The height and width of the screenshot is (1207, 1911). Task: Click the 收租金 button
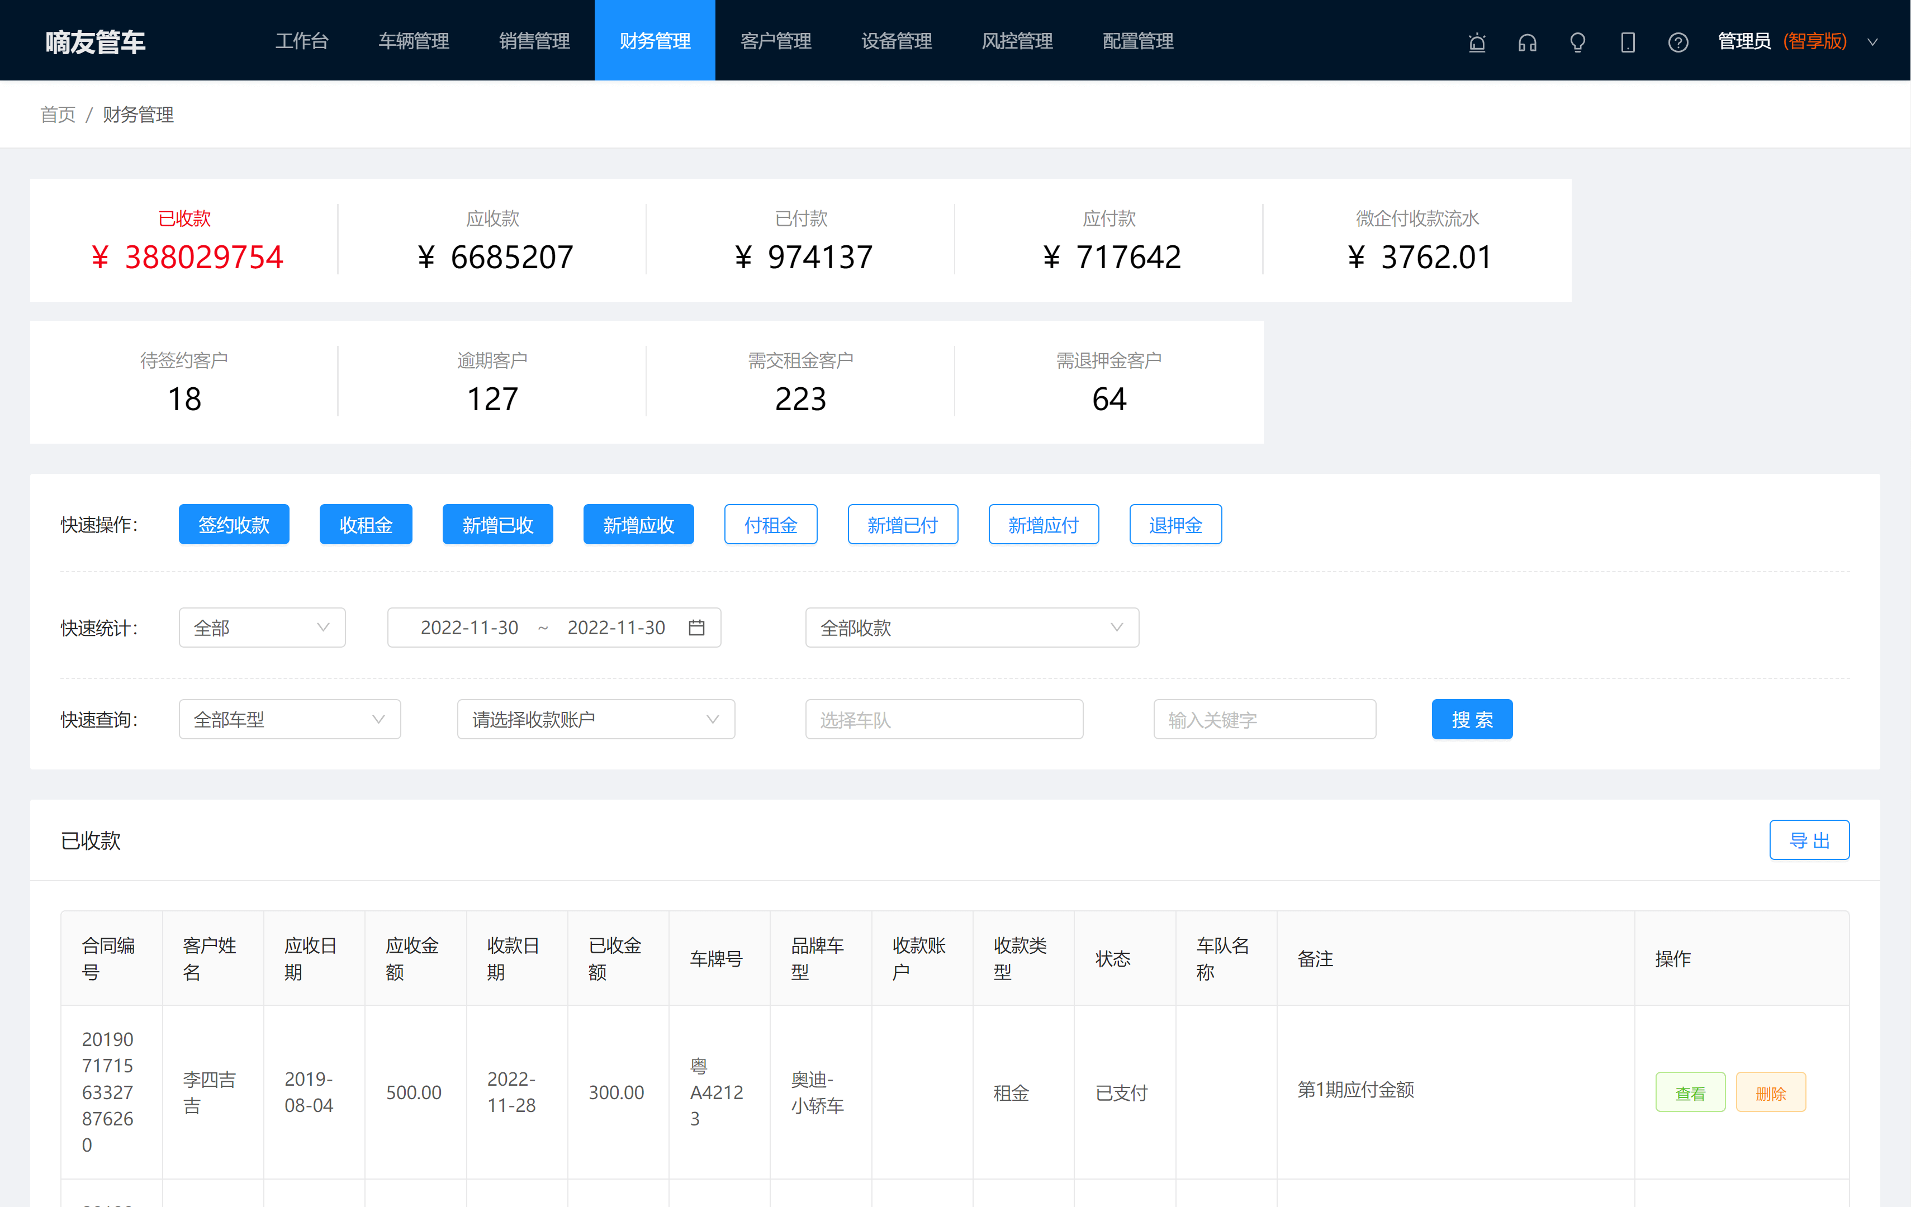coord(366,525)
